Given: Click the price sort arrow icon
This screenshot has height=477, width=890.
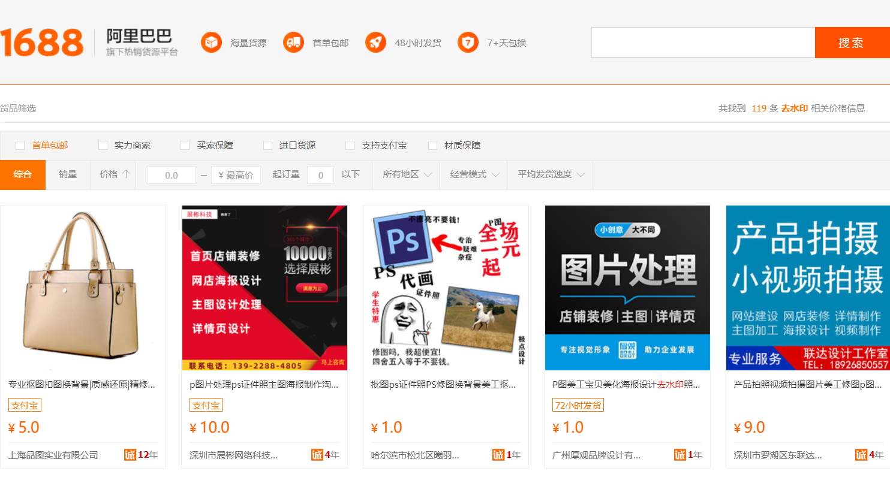Looking at the screenshot, I should (x=126, y=174).
